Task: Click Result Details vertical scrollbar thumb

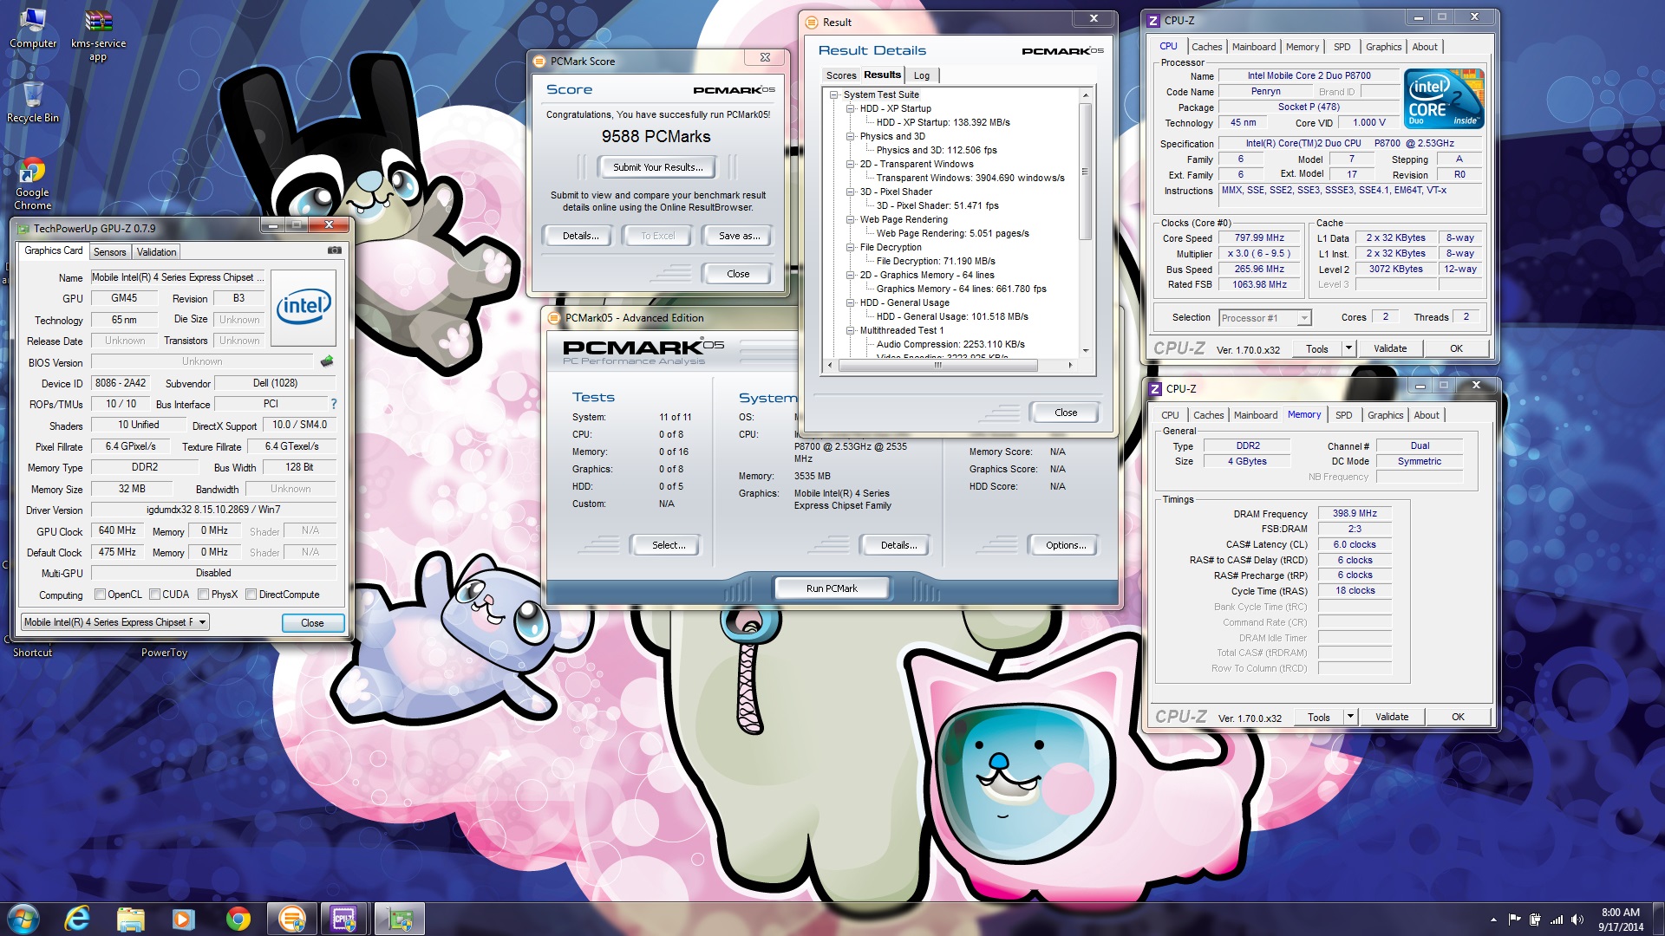Action: tap(1085, 171)
